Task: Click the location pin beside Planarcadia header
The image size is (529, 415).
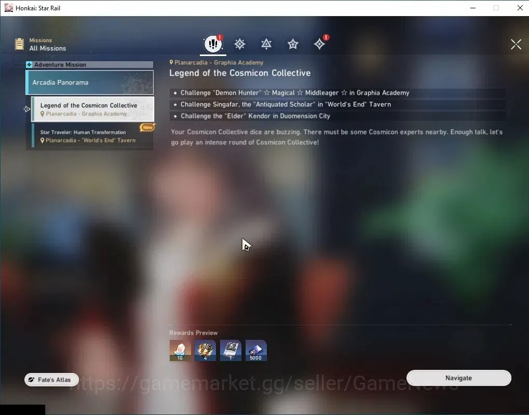Action: tap(171, 62)
